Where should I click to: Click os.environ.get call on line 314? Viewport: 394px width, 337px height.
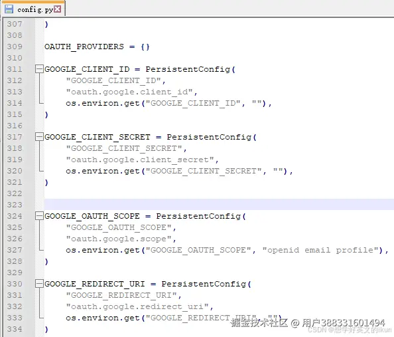click(x=103, y=103)
